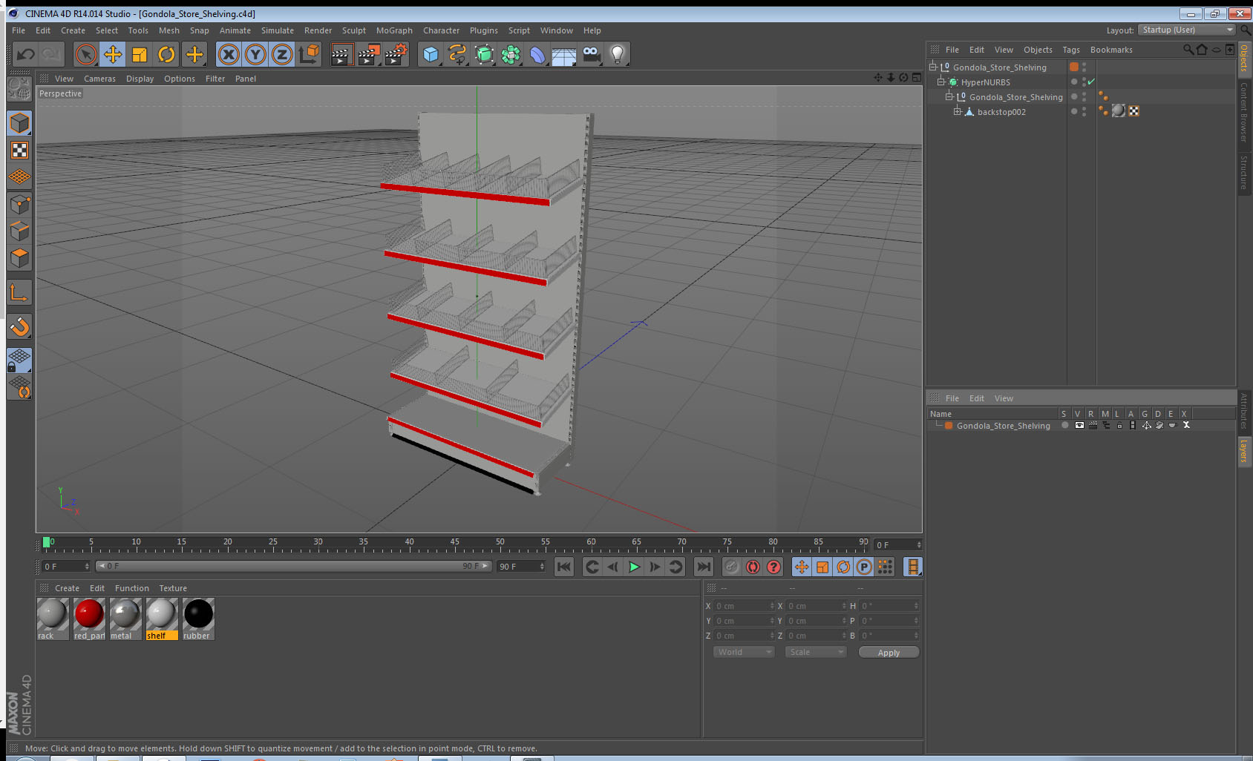The image size is (1253, 761).
Task: Toggle layer Solo for Gondola_Store_Shelving
Action: click(1064, 426)
